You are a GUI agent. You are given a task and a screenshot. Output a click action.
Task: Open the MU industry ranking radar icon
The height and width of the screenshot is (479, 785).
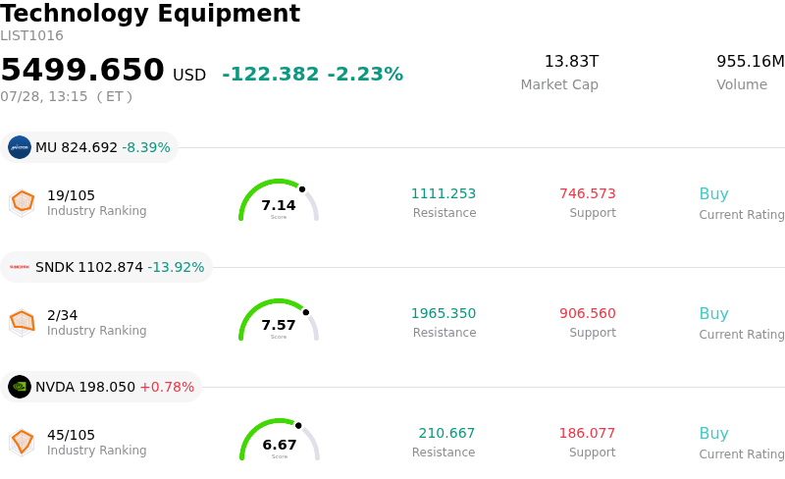point(22,203)
